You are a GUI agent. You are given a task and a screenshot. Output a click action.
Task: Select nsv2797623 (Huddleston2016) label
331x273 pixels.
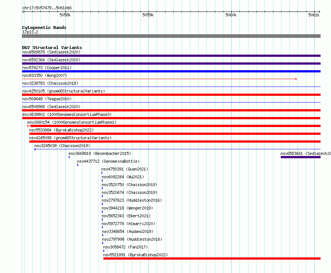point(132,200)
